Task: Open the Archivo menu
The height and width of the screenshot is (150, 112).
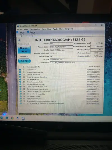Action: [20, 29]
